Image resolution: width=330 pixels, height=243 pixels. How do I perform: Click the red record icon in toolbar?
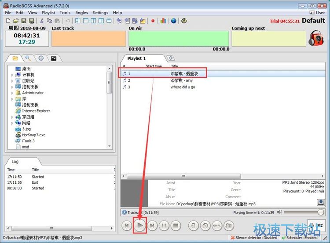(153, 21)
